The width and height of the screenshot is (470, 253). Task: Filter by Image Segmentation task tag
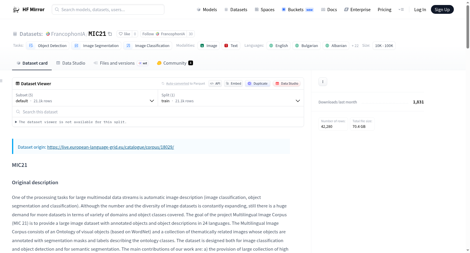coord(96,46)
